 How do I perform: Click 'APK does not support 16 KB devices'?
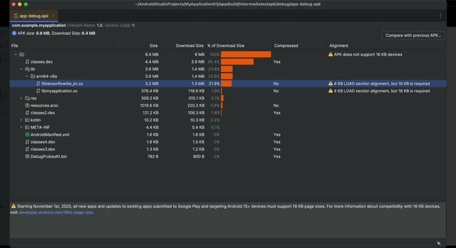click(368, 54)
